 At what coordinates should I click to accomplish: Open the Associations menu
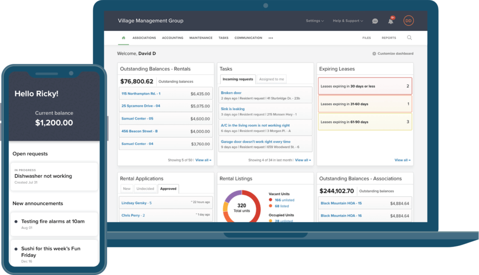(x=144, y=38)
